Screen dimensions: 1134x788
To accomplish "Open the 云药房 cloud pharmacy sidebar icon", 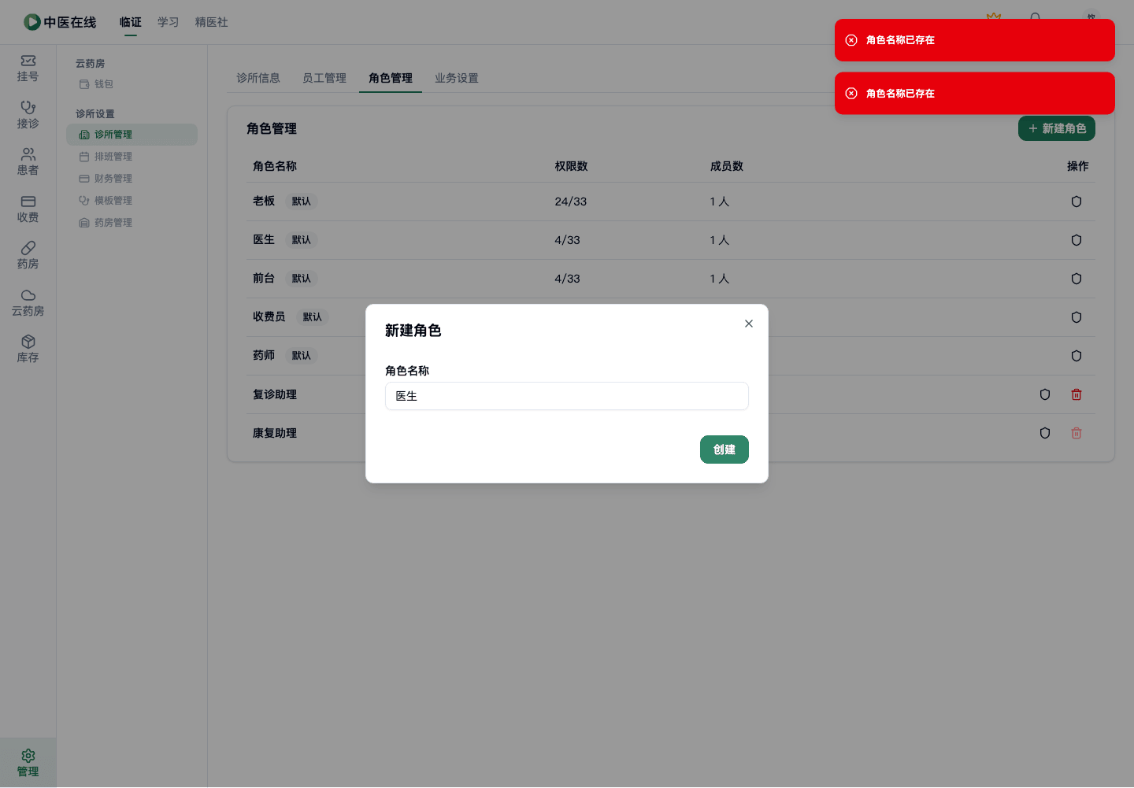I will coord(28,303).
